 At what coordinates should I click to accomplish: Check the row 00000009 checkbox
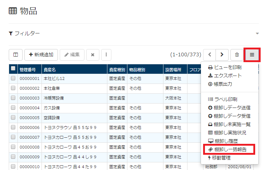click(13, 157)
